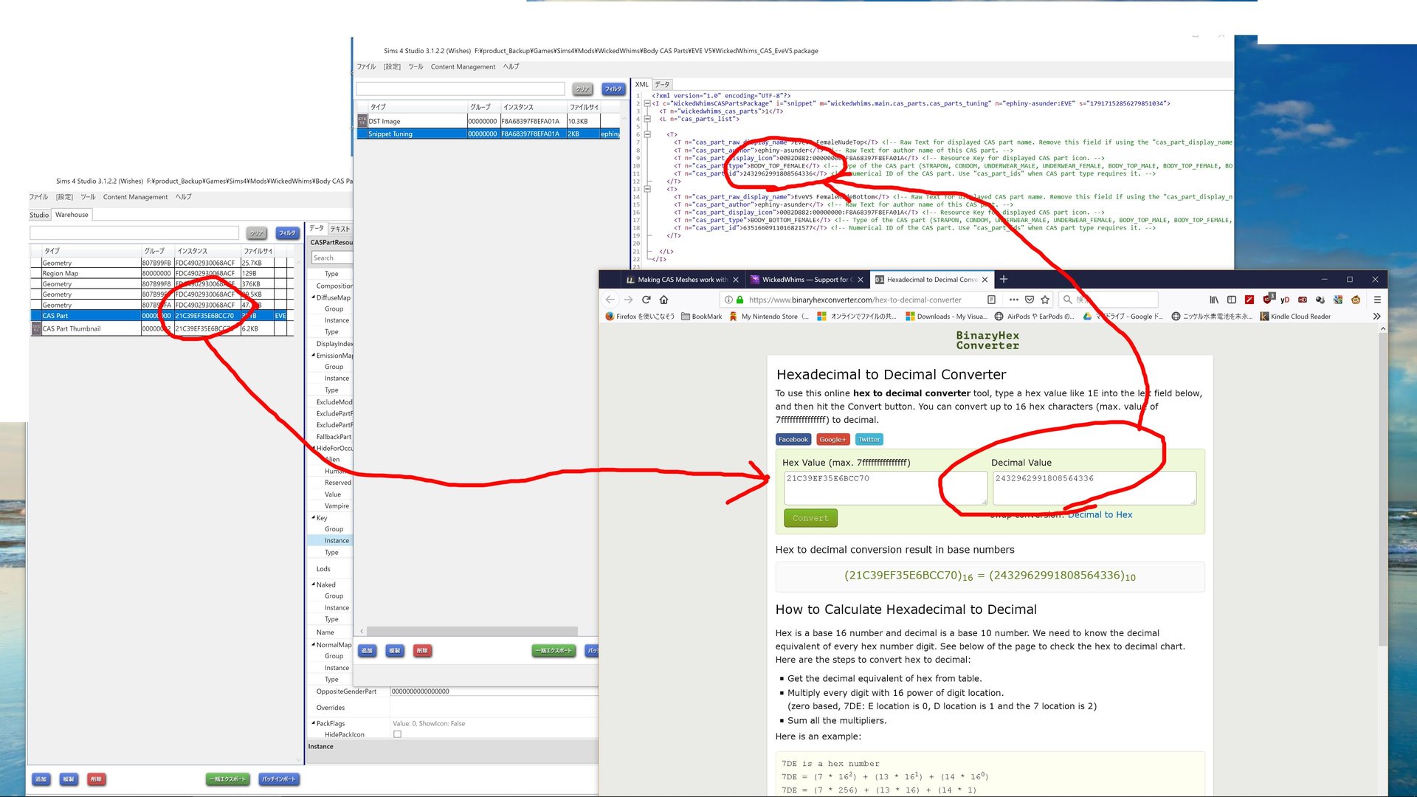1417x797 pixels.
Task: Click blue フィルタ button in front Sims window
Action: tap(613, 89)
